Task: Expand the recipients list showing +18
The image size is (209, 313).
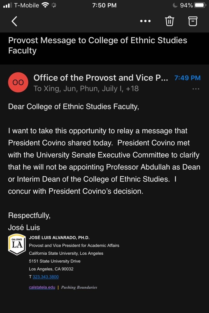Action: [132, 89]
